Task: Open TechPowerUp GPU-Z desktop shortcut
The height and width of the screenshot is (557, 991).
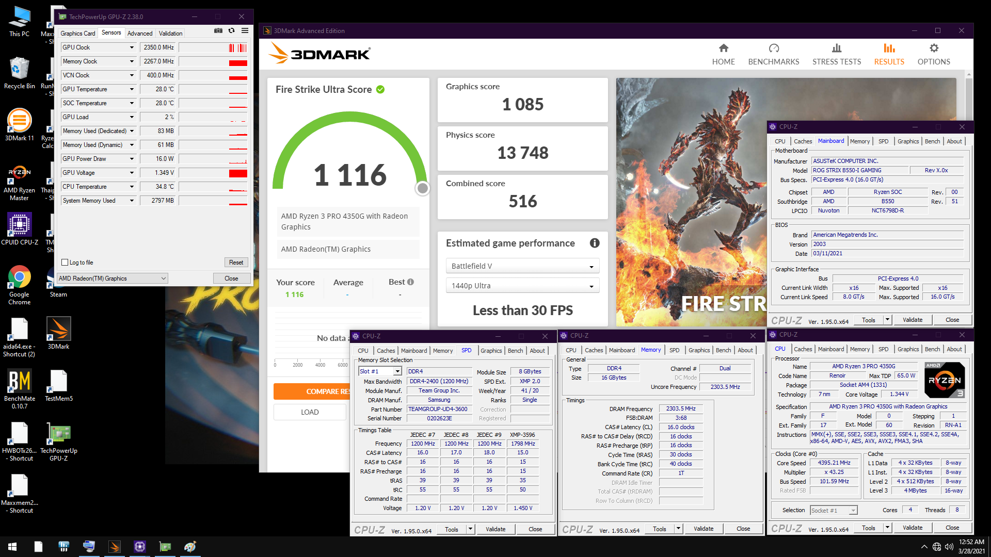Action: click(x=59, y=442)
